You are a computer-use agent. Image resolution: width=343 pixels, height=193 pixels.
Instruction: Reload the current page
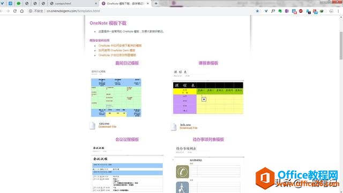(x=15, y=11)
